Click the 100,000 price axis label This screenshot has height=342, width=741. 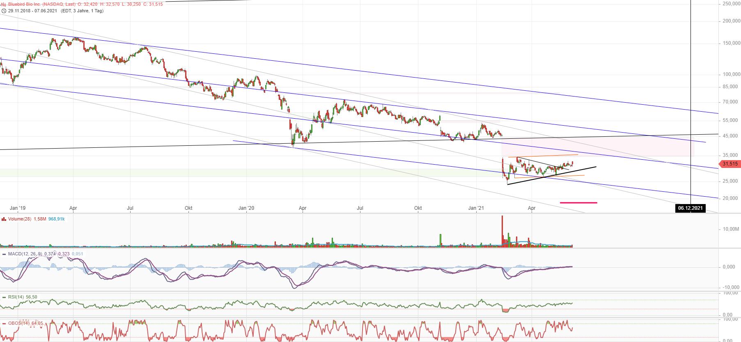coord(731,74)
